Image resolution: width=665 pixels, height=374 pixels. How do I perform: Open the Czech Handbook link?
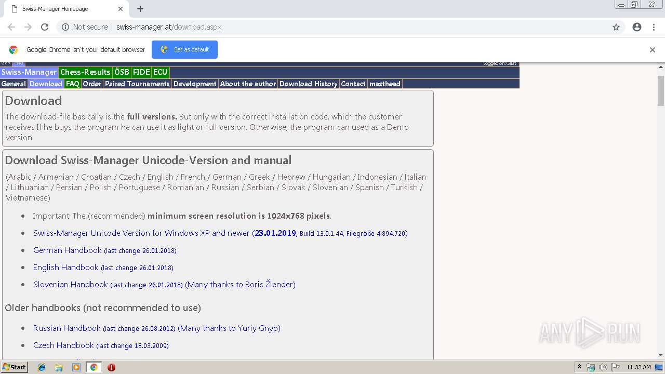coord(101,345)
